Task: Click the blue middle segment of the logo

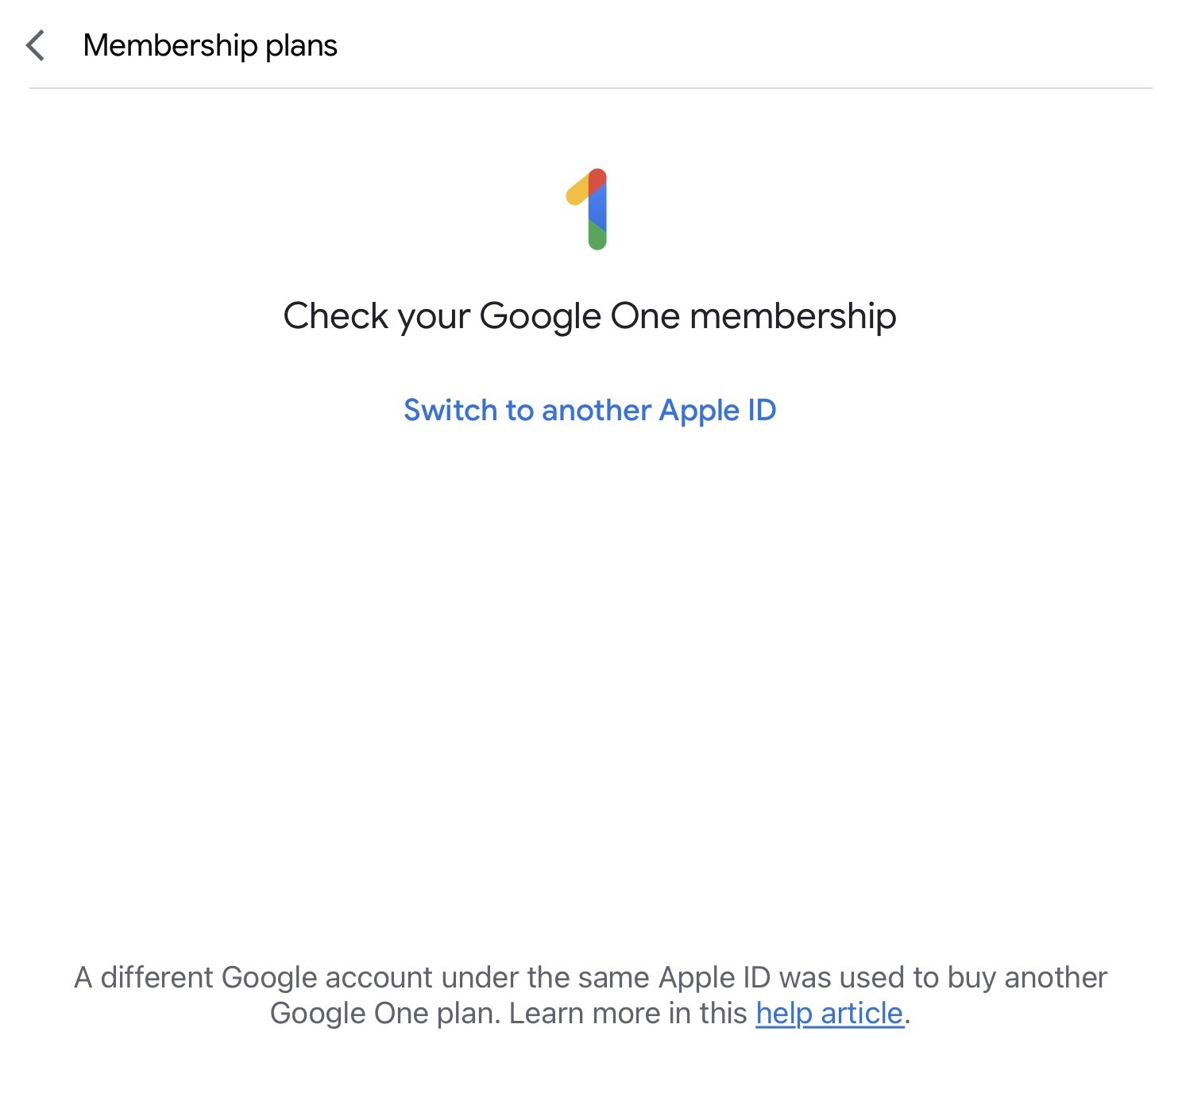Action: point(597,208)
